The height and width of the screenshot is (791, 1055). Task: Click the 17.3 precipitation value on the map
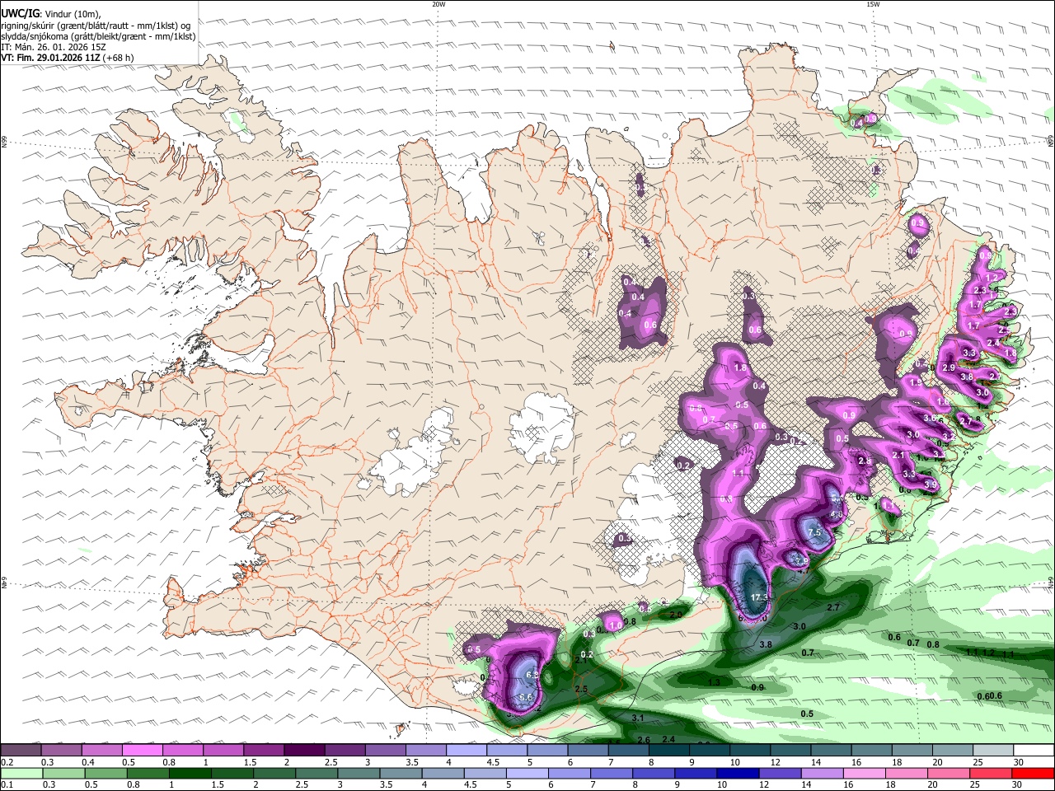pyautogui.click(x=760, y=597)
